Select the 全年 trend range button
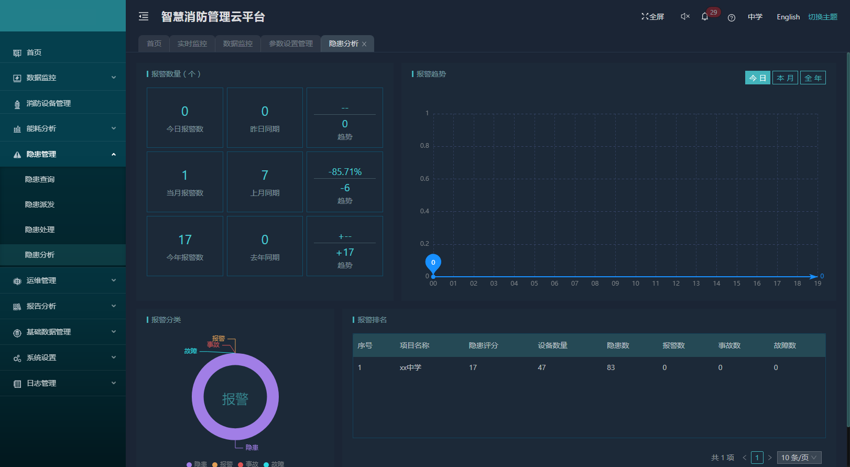This screenshot has height=467, width=850. point(813,78)
